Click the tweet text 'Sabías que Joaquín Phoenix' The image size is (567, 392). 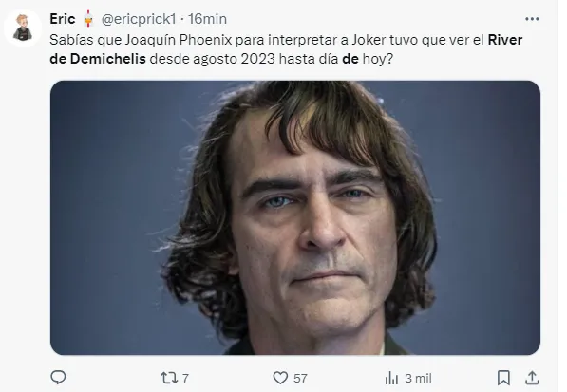pos(141,40)
